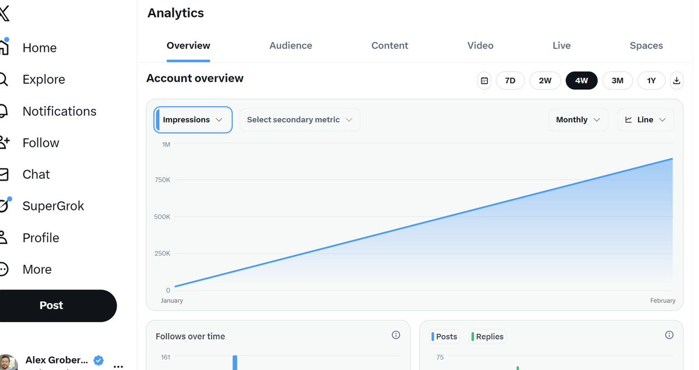
Task: Switch to the Live tab
Action: coord(561,45)
